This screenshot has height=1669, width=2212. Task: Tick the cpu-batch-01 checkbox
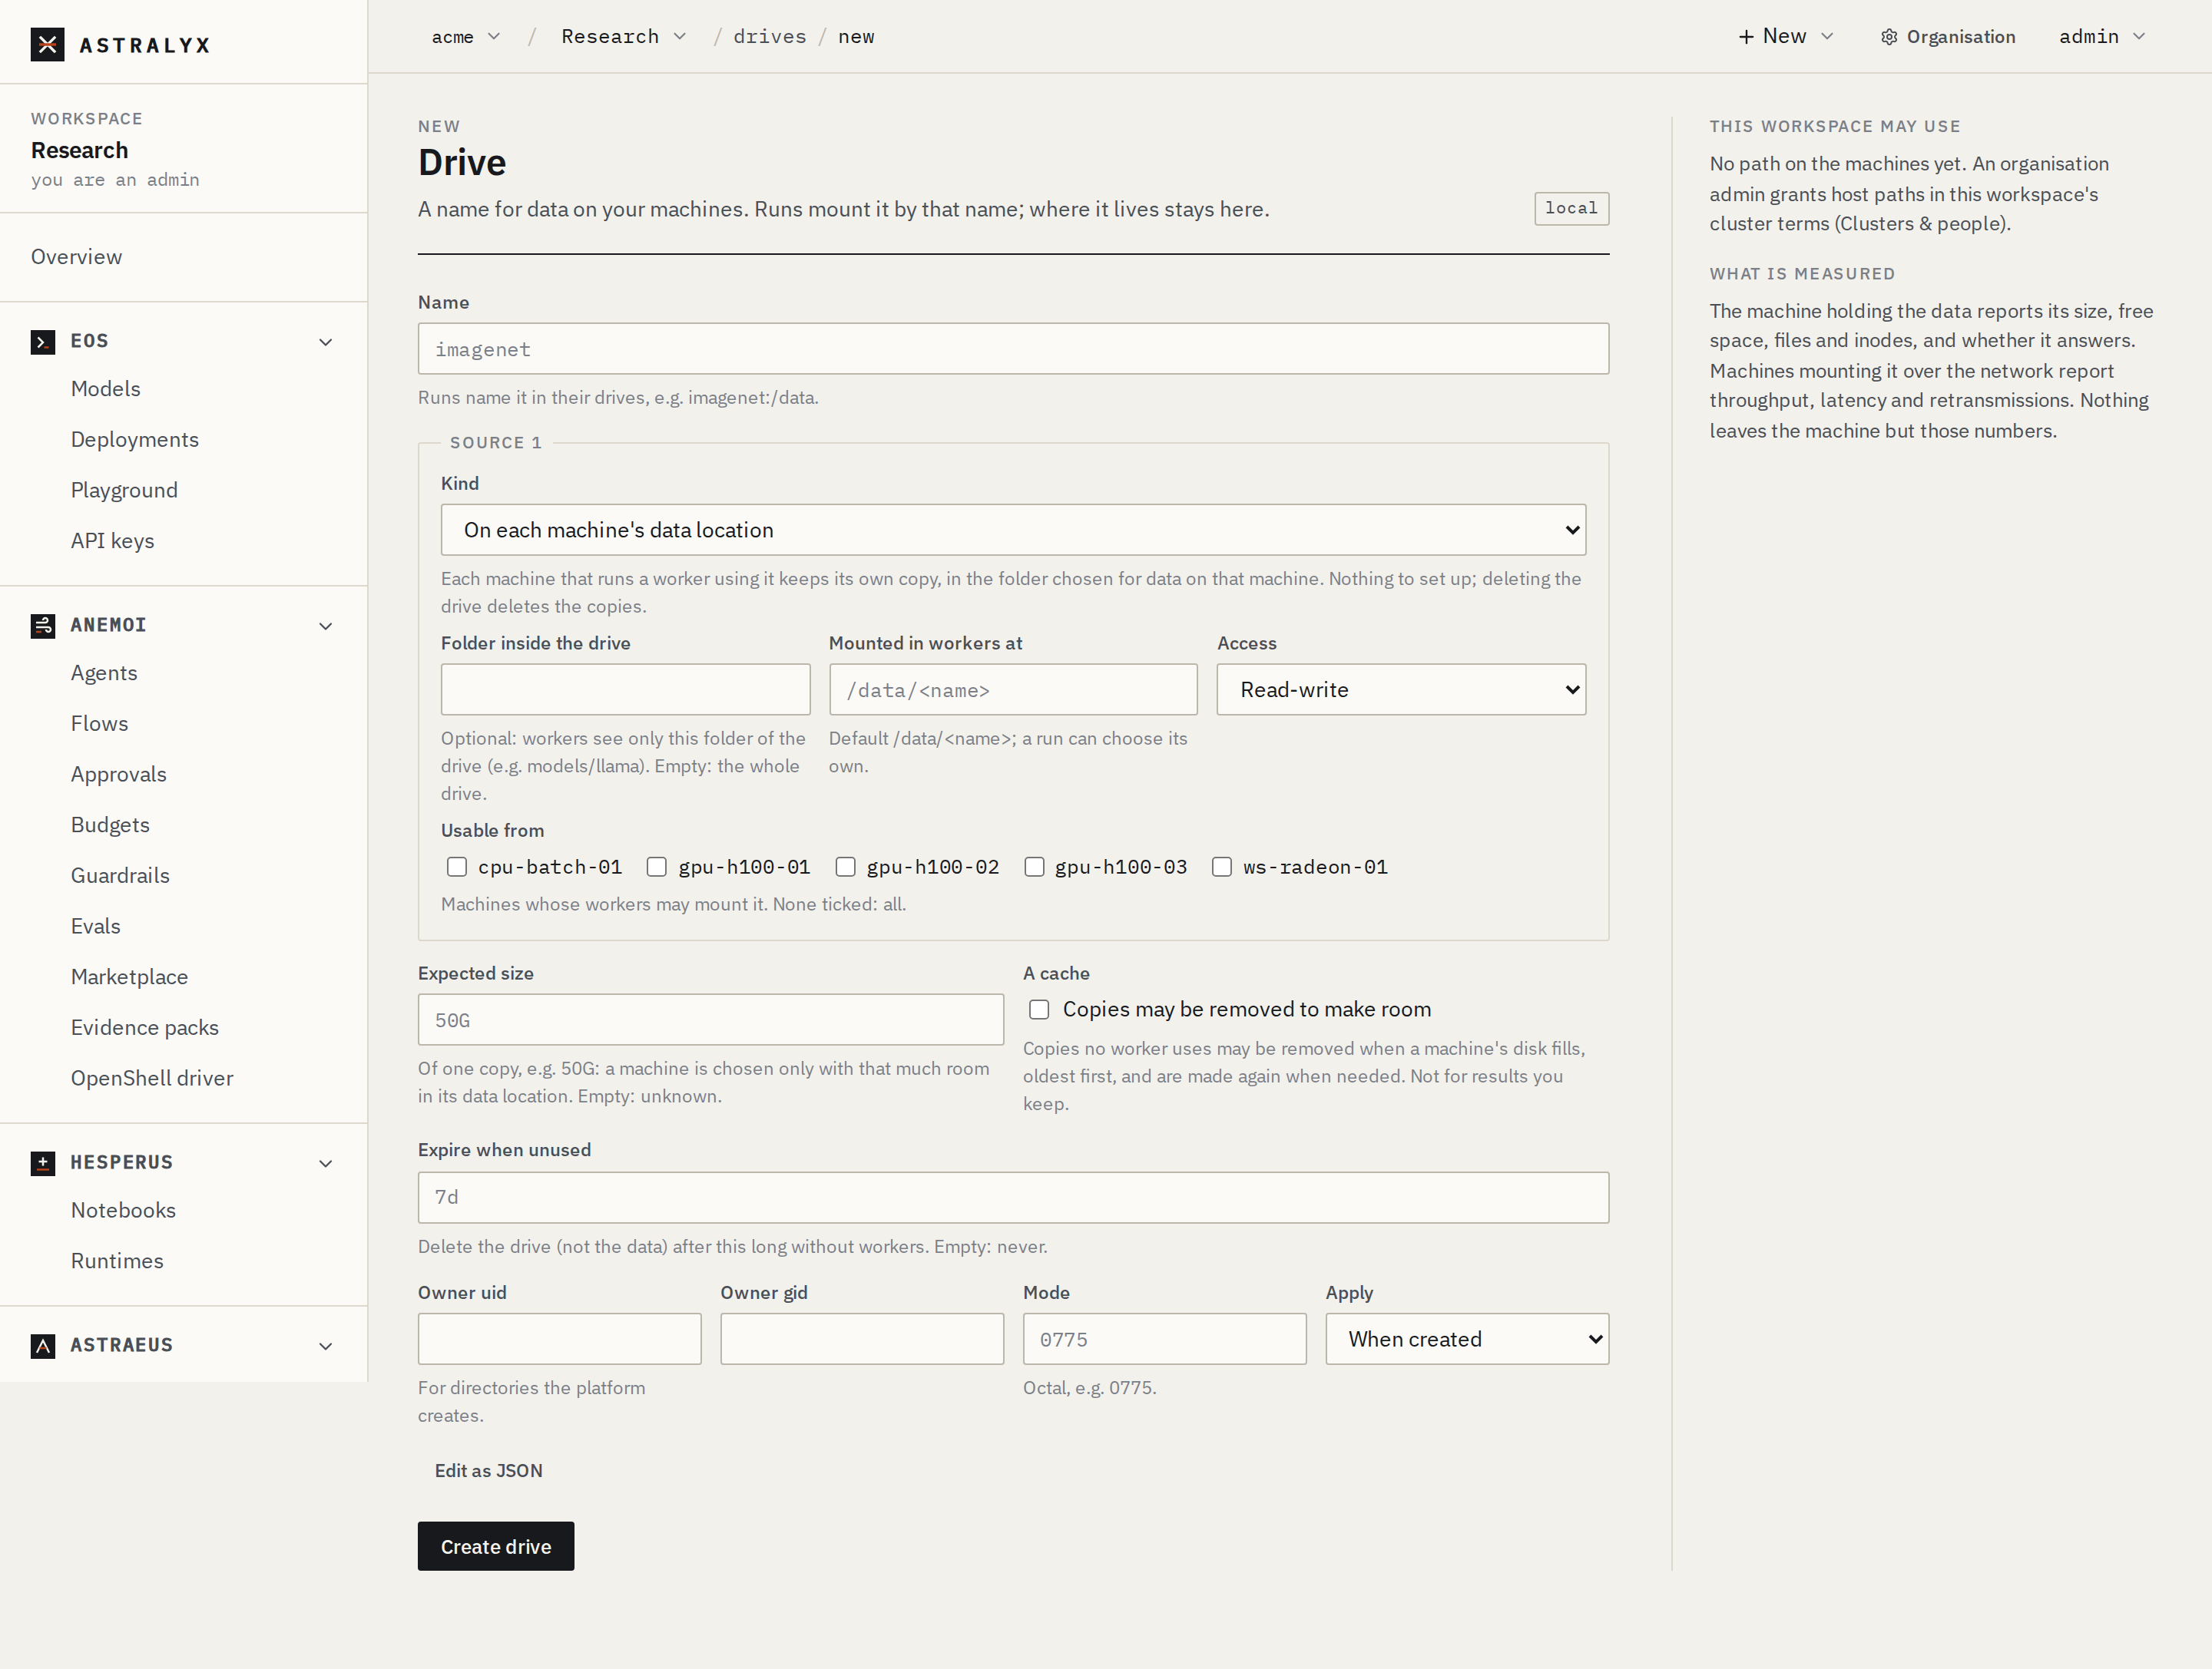pyautogui.click(x=457, y=868)
